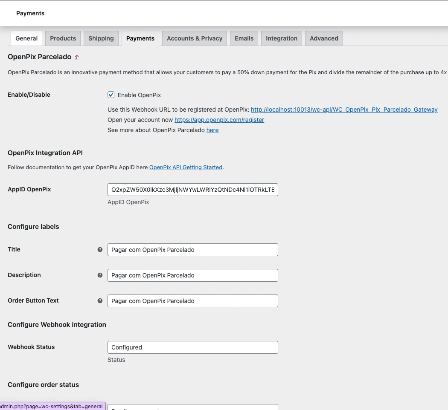Open the General settings tab

point(26,38)
